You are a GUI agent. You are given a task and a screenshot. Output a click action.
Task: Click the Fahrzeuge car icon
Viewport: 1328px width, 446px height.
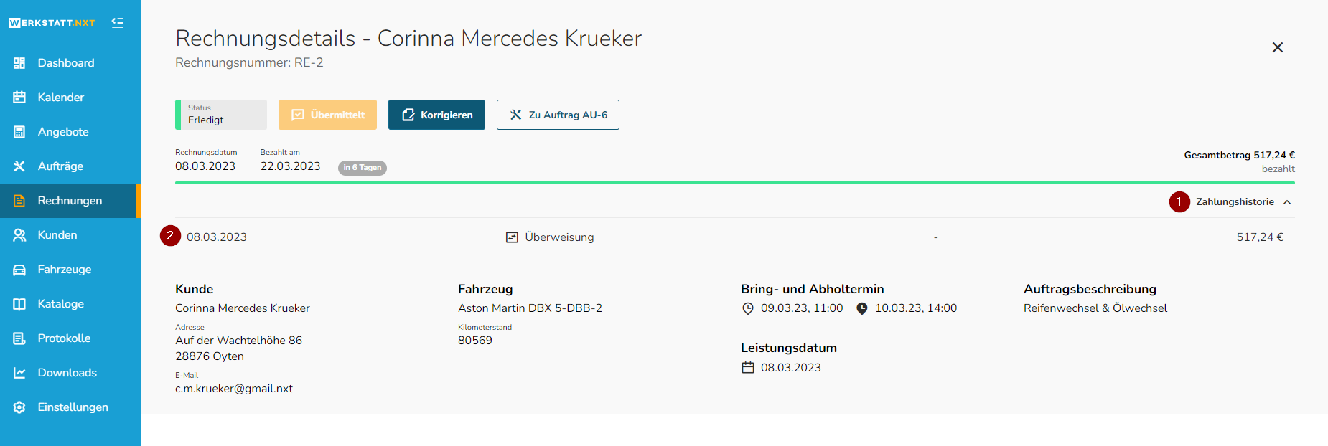pos(19,270)
